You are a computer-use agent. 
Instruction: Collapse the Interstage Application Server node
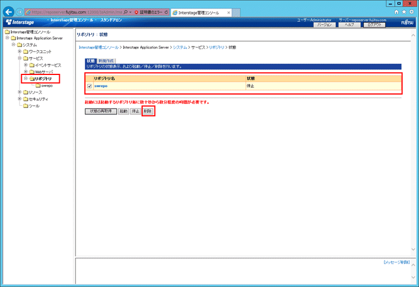(7, 38)
